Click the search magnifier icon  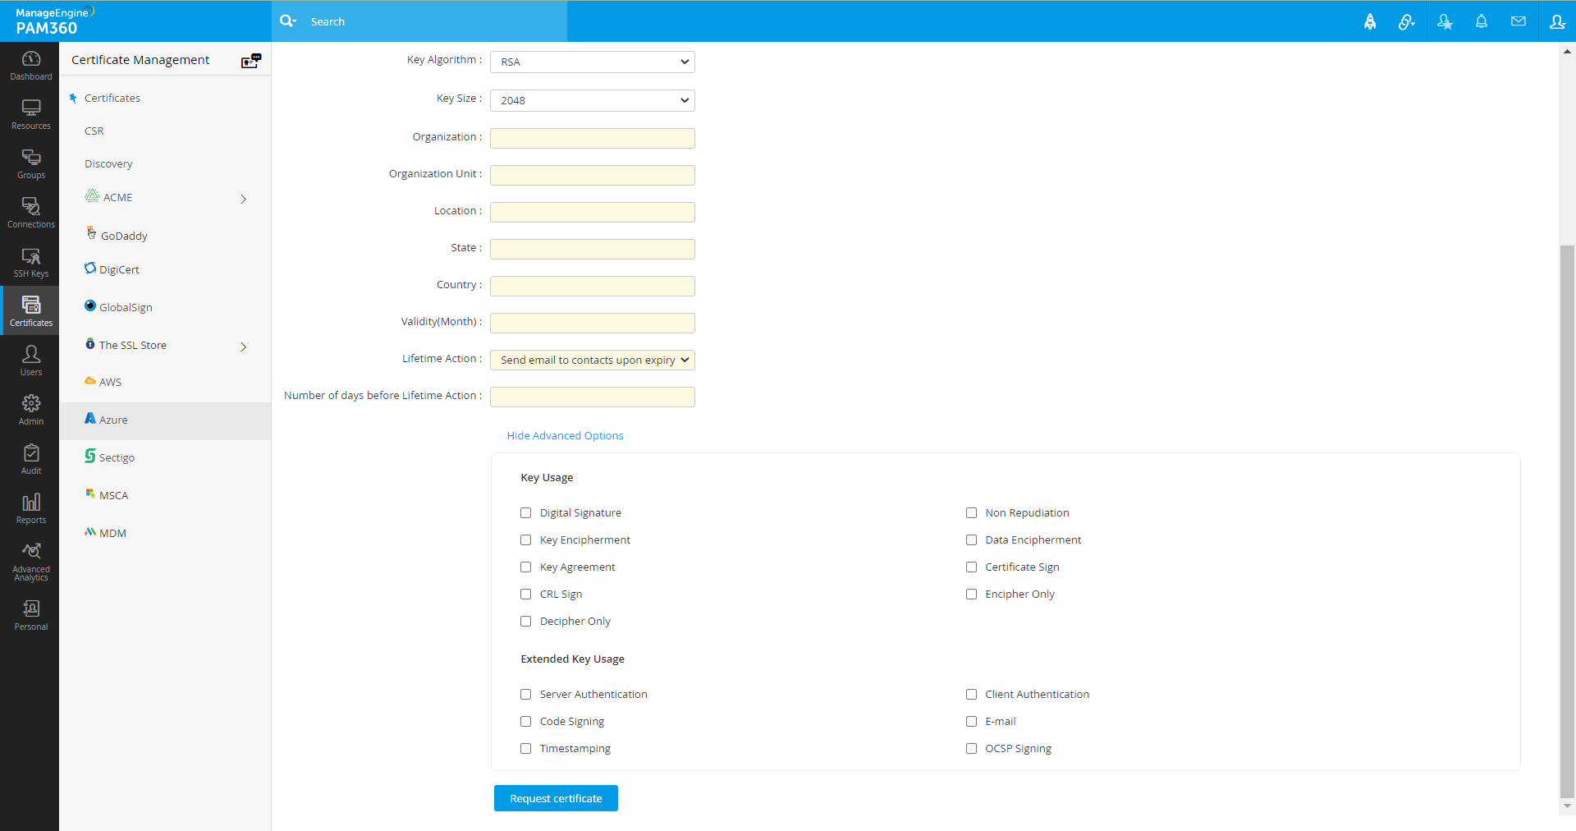click(287, 21)
